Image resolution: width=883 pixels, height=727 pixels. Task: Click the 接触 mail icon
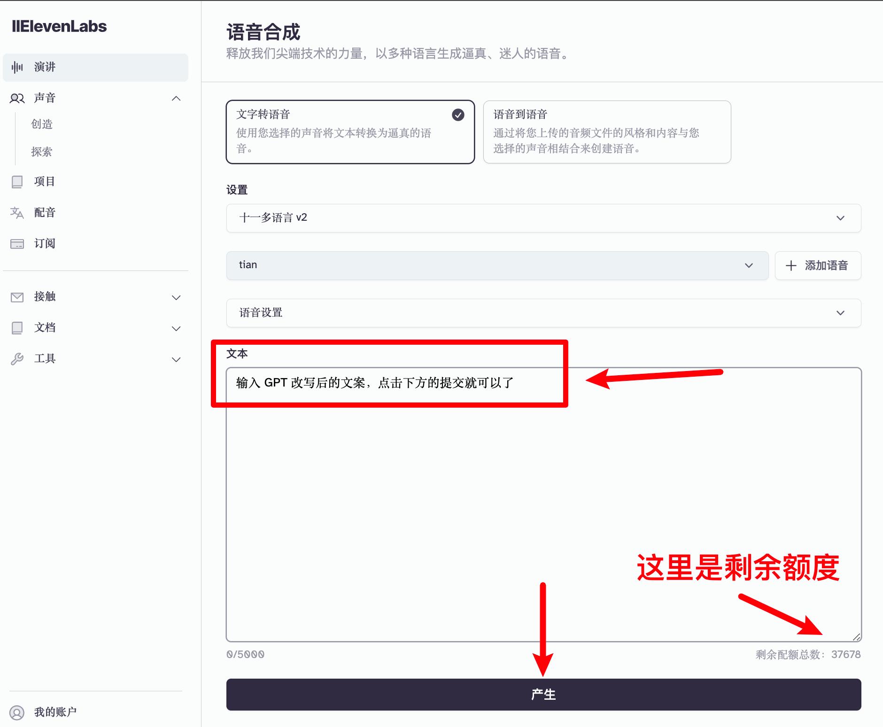point(17,297)
